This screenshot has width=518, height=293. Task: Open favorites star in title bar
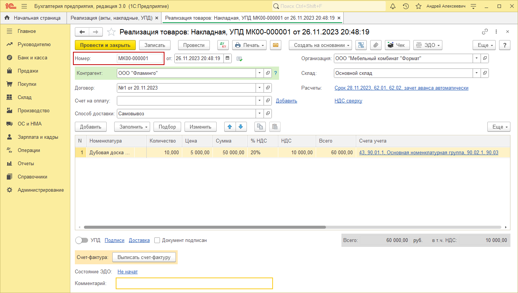pyautogui.click(x=419, y=6)
